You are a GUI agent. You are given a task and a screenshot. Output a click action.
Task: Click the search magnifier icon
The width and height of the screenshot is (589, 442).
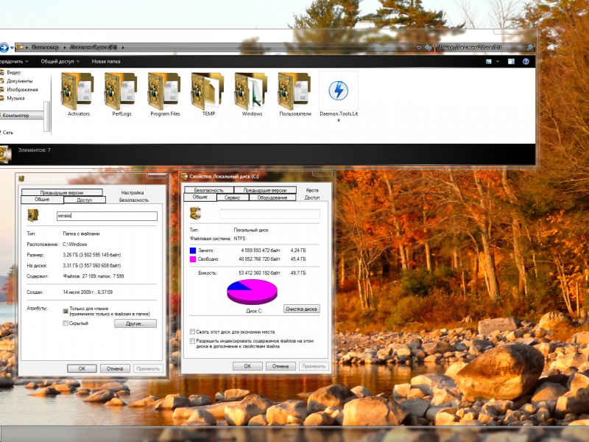point(529,47)
